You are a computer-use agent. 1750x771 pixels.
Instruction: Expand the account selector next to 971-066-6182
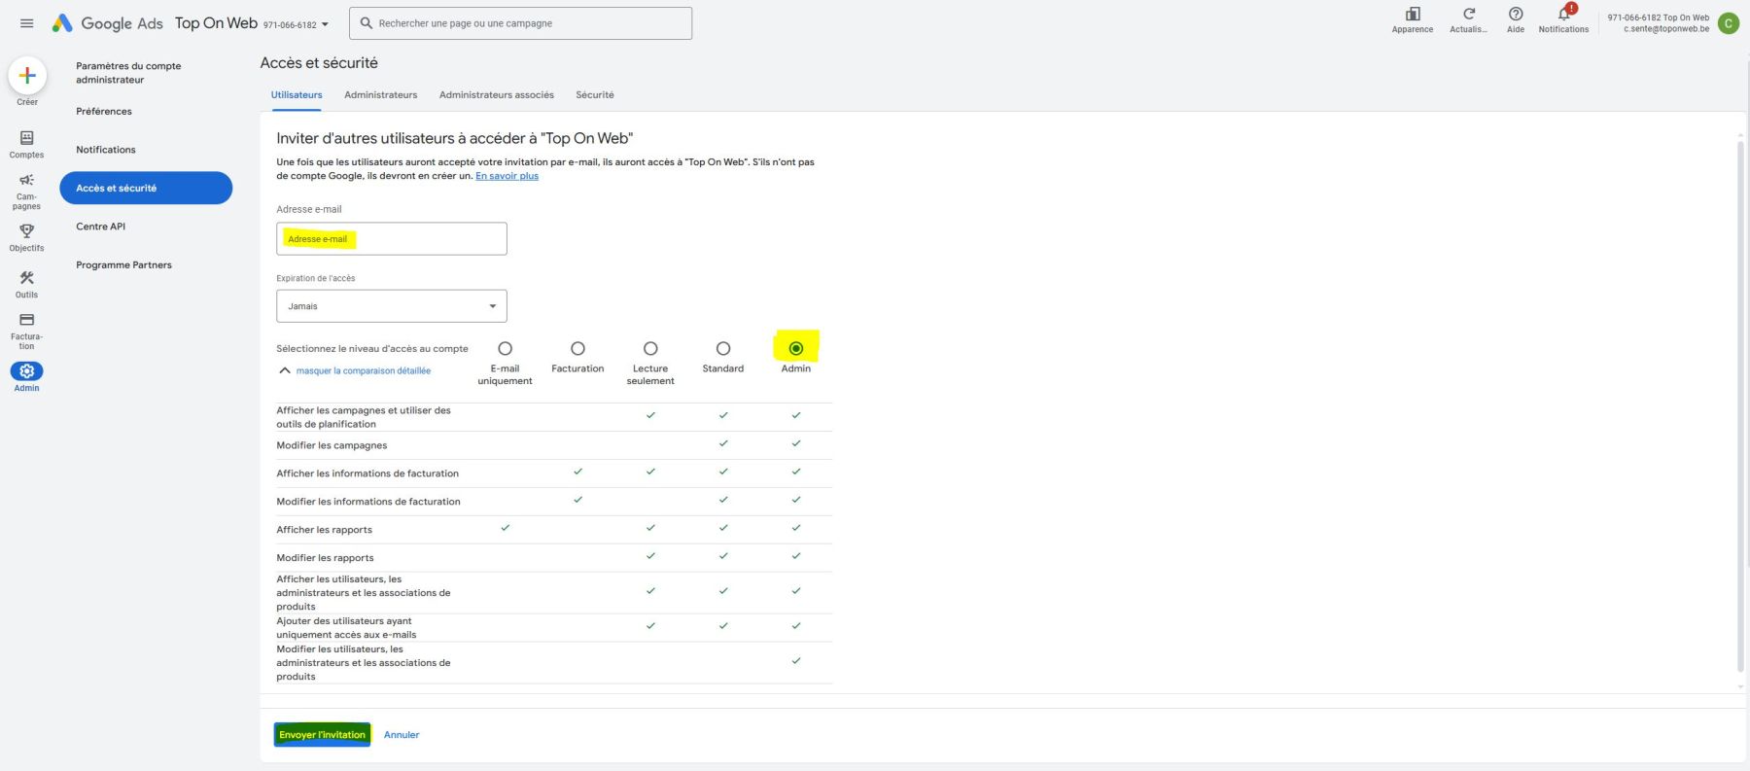click(x=325, y=24)
